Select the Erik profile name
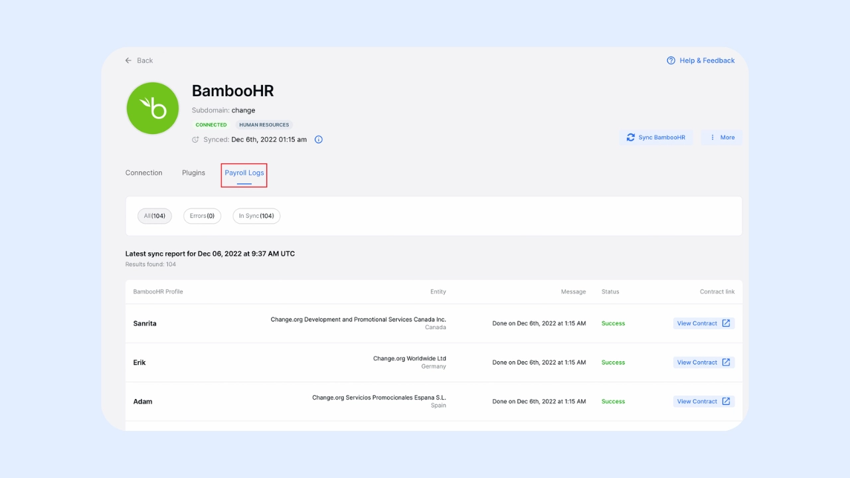This screenshot has width=850, height=478. click(x=139, y=362)
